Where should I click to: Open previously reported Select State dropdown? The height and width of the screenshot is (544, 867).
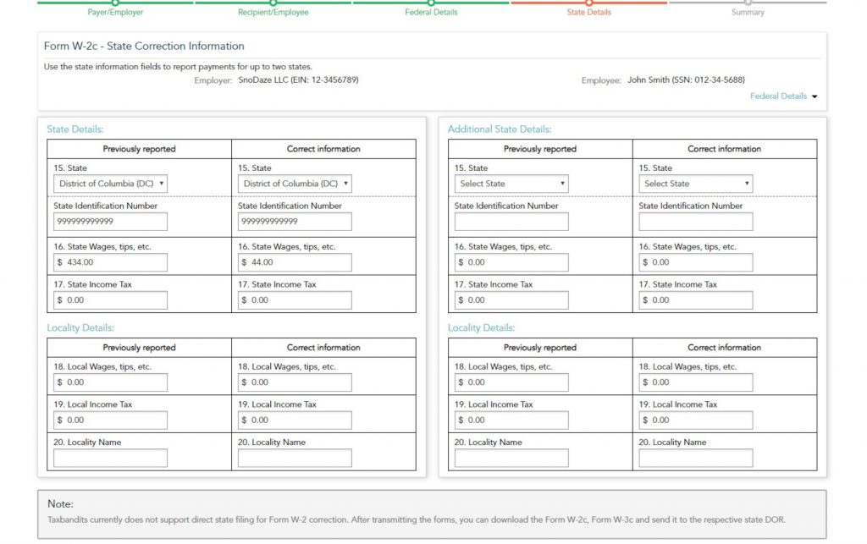[511, 184]
